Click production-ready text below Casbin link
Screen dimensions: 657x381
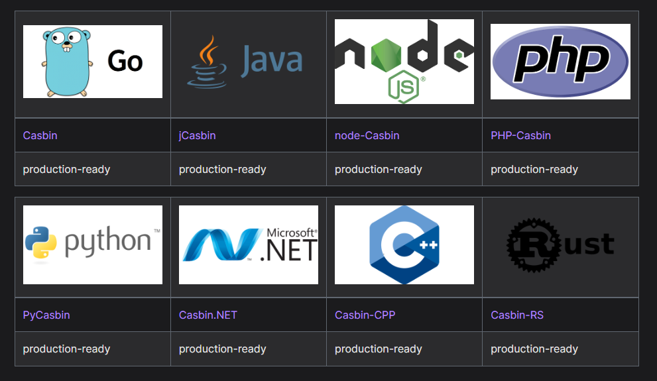pos(66,169)
